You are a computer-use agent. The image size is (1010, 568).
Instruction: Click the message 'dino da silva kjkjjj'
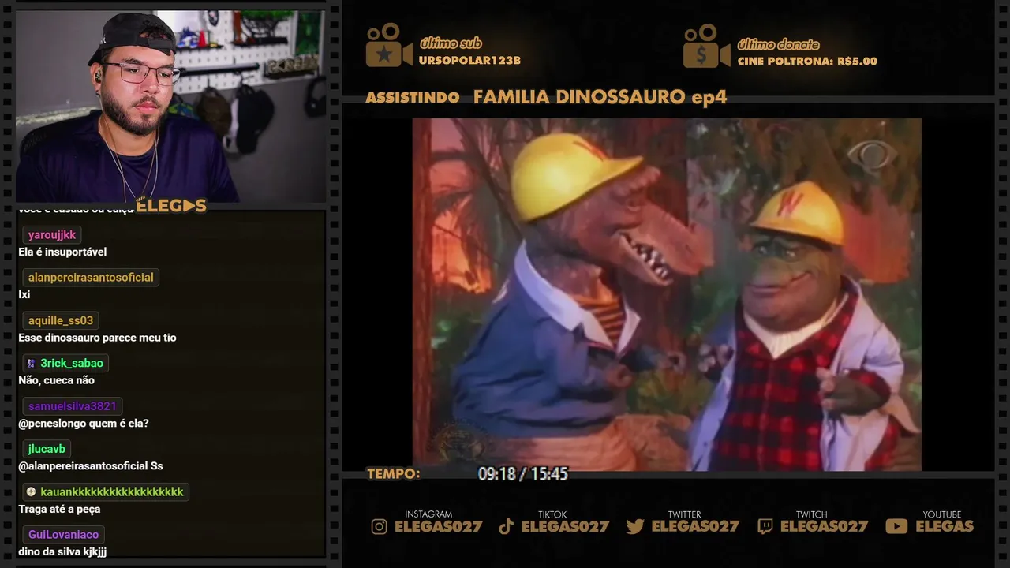tap(62, 551)
